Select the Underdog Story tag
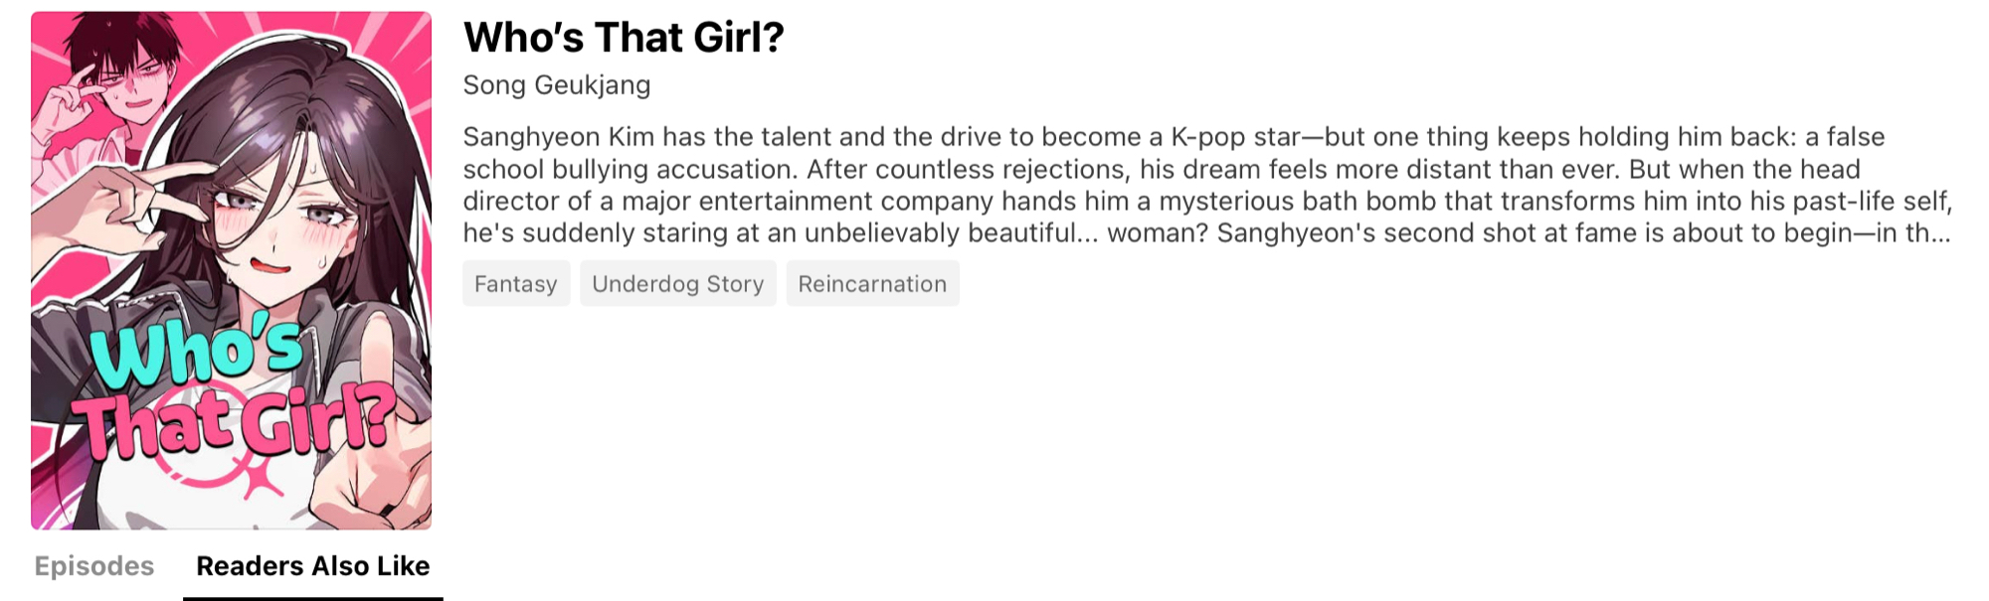The height and width of the screenshot is (601, 1989). (x=677, y=284)
